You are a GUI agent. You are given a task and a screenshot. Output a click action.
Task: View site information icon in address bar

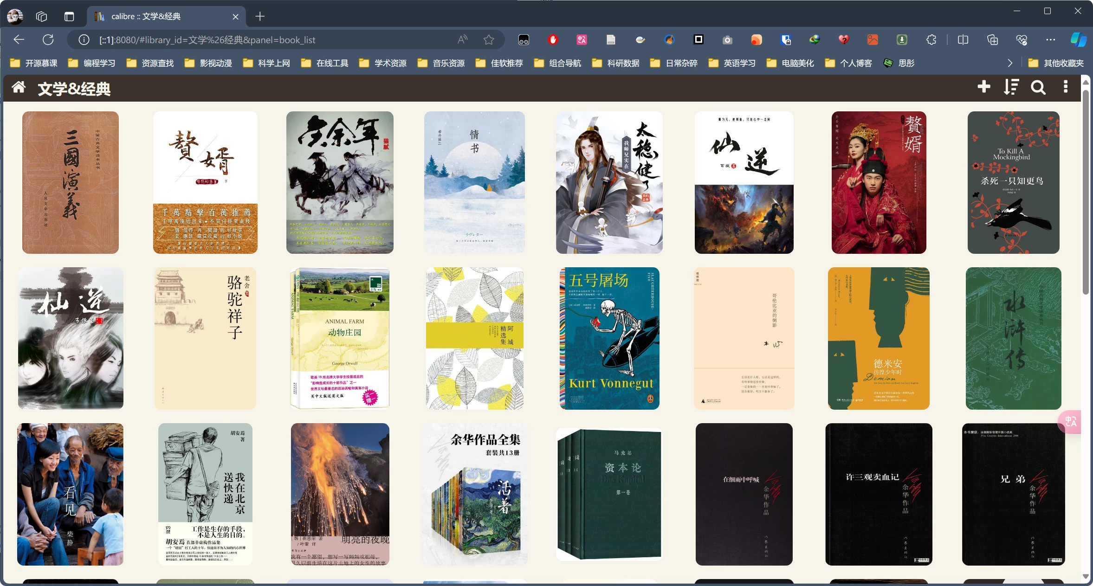[84, 40]
